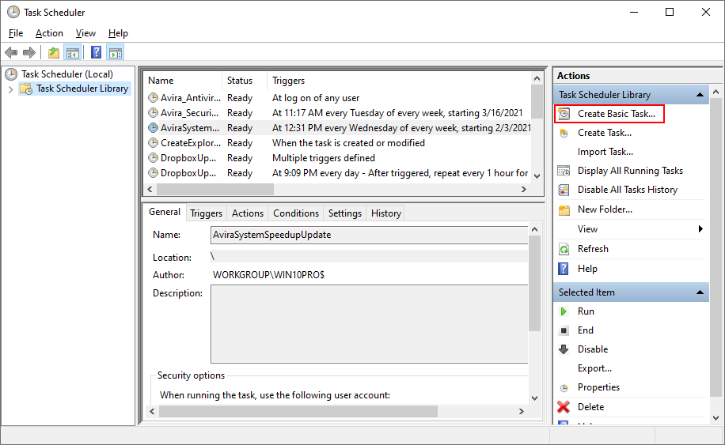Click the Author value WORKGROUP\WIN10PRO$

click(x=268, y=275)
